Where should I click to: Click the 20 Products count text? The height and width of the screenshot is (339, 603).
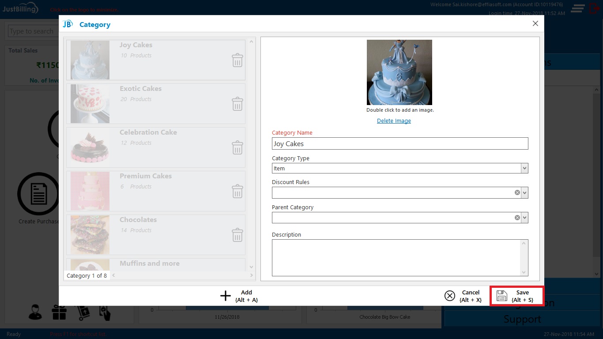tap(136, 99)
